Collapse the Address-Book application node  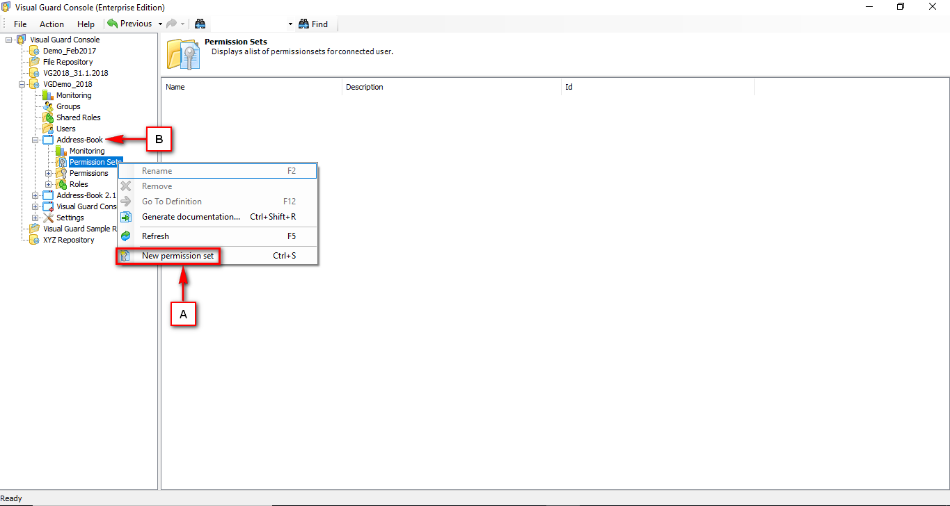[35, 140]
